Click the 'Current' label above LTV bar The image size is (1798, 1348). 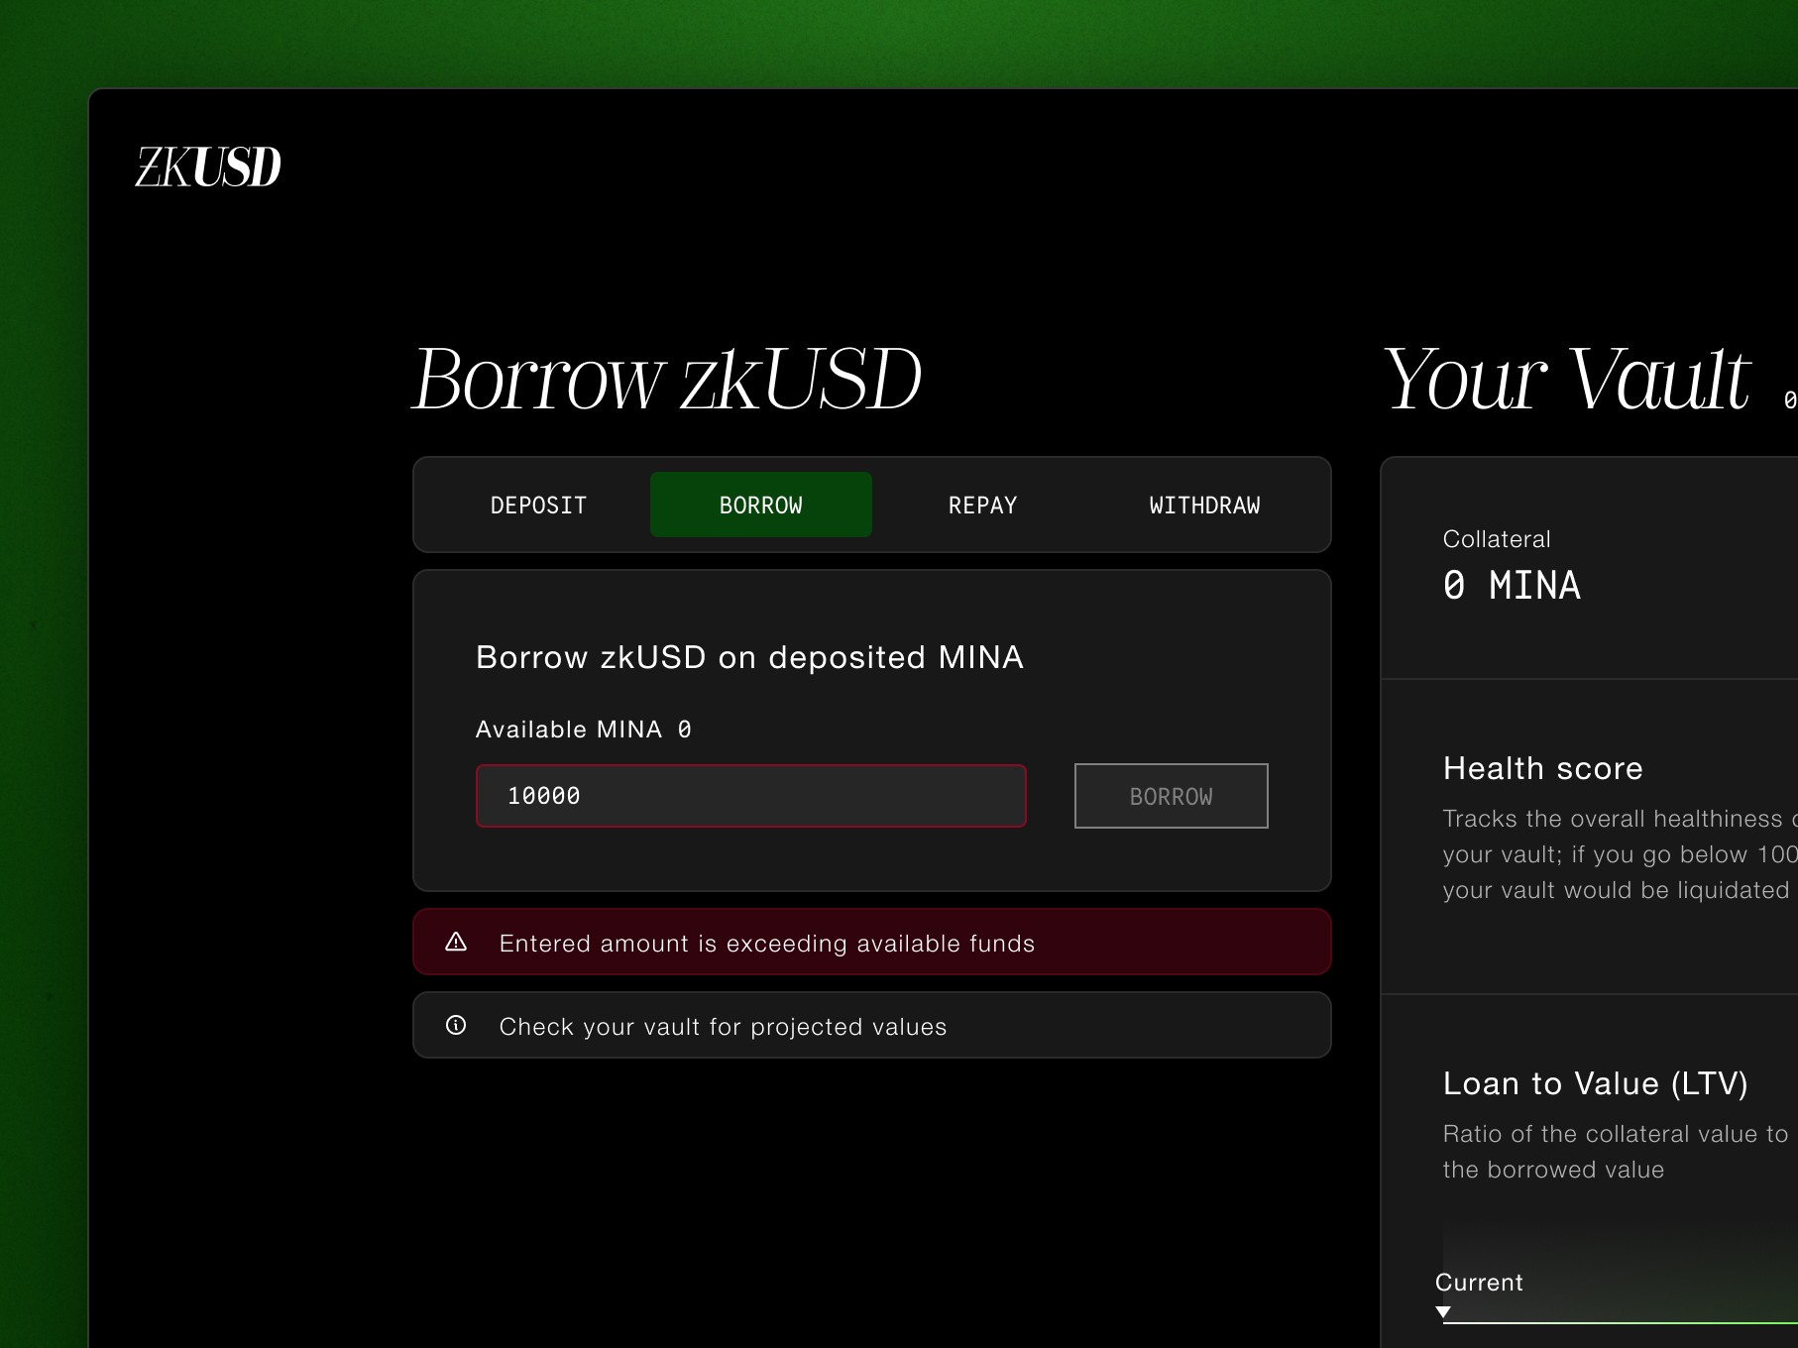[1479, 1282]
